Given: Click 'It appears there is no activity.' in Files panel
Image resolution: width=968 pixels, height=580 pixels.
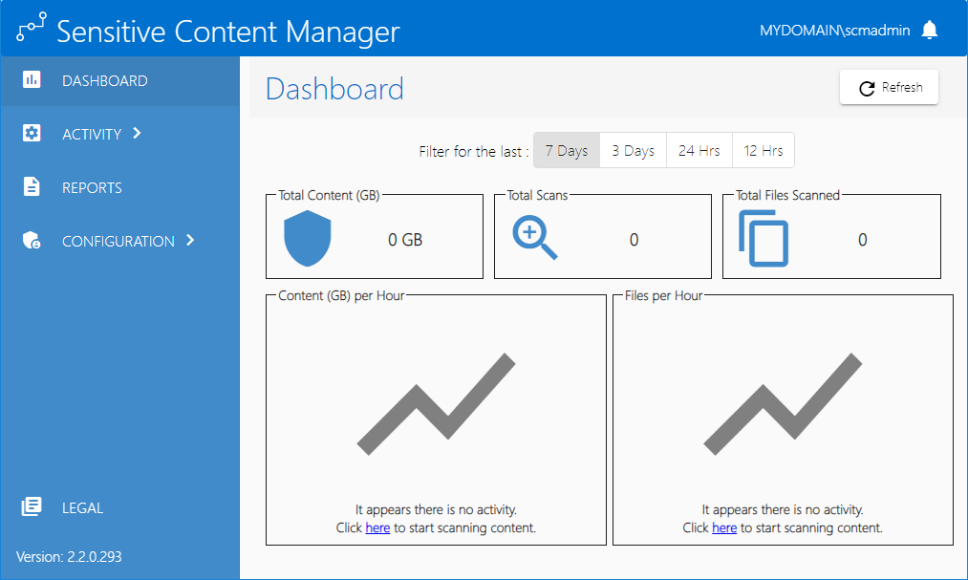Looking at the screenshot, I should [x=783, y=509].
